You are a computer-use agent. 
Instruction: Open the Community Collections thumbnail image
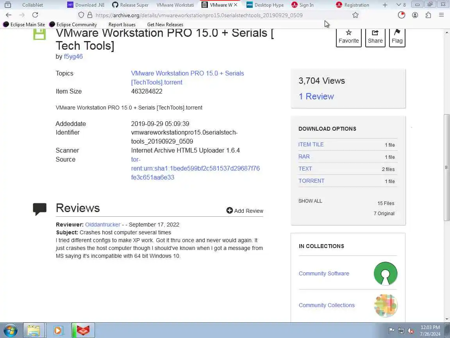click(x=386, y=305)
